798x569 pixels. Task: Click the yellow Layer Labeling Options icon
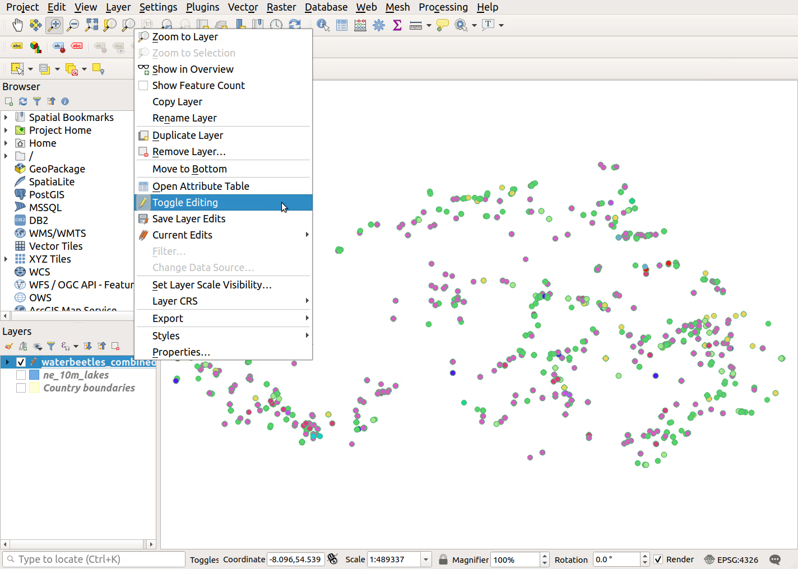pos(17,46)
